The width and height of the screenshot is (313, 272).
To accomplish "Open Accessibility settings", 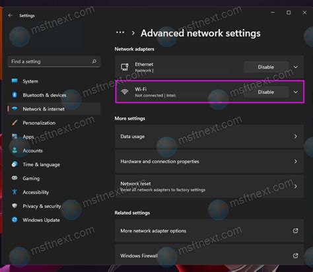I will 54,192.
